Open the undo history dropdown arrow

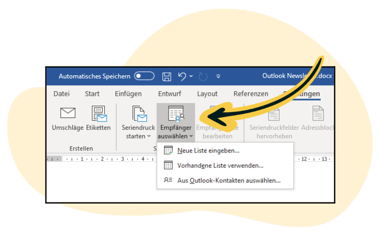coord(191,76)
